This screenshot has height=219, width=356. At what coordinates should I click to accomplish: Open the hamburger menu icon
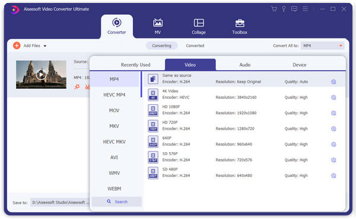tap(305, 9)
